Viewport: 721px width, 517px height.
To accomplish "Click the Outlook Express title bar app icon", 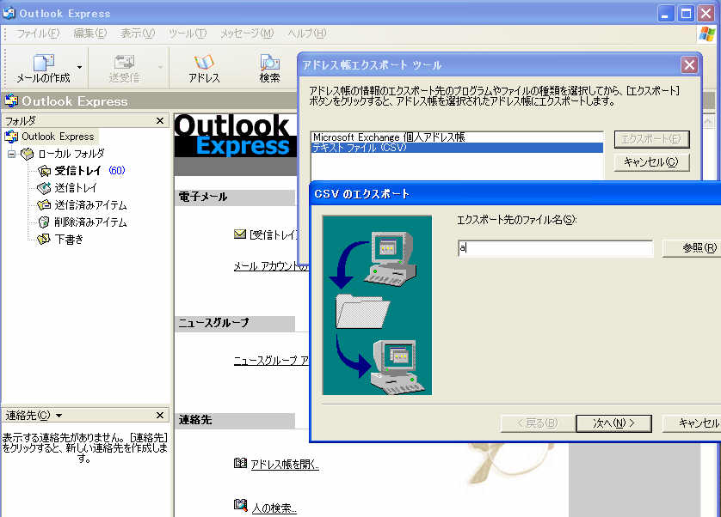I will click(9, 13).
